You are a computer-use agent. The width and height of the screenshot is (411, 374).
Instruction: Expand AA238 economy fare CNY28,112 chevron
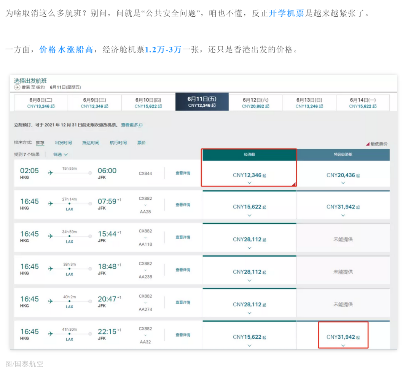[x=250, y=280]
